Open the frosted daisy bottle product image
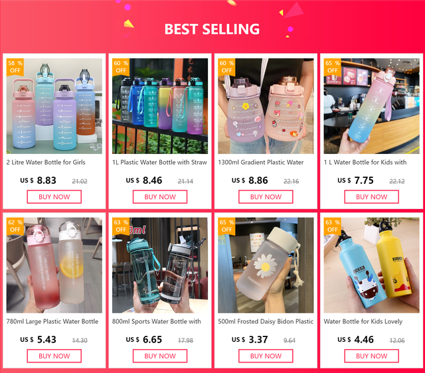The image size is (425, 373). 266,265
